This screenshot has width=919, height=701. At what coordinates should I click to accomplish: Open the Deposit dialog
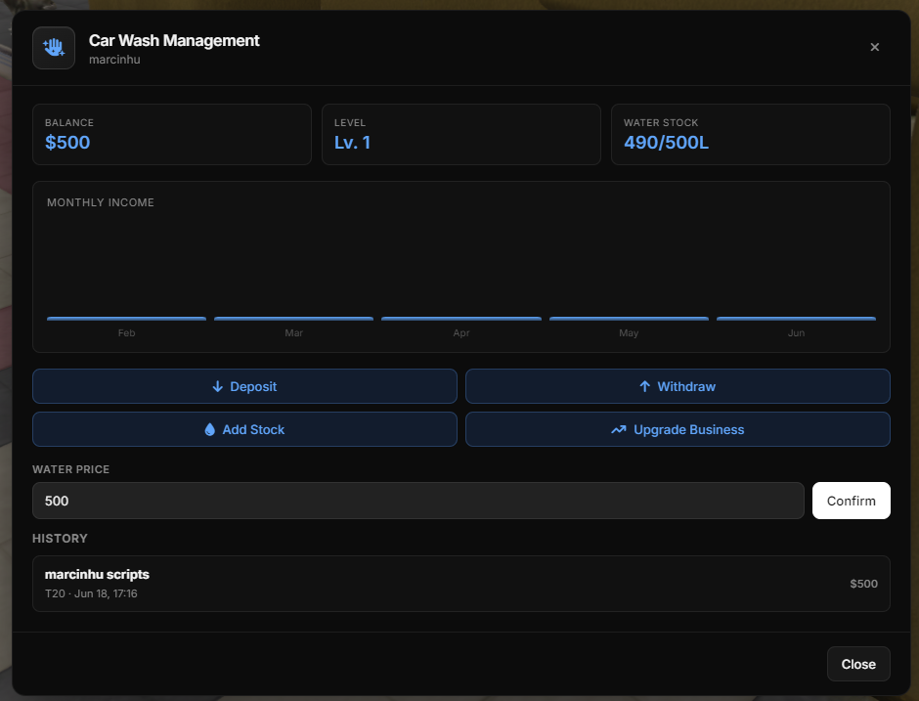tap(244, 386)
